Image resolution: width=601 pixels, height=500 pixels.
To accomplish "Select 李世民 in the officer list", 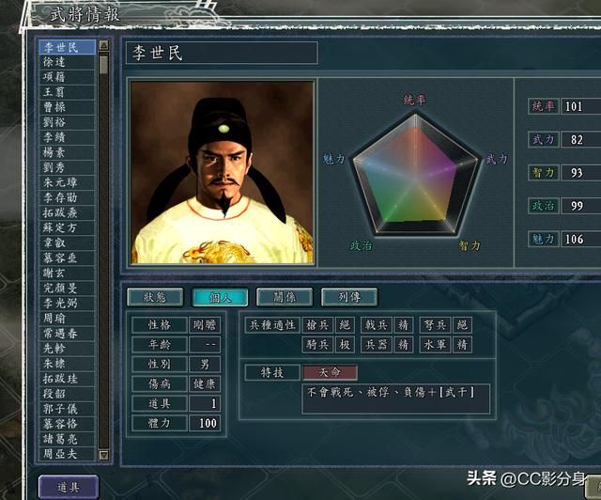I will click(x=67, y=48).
